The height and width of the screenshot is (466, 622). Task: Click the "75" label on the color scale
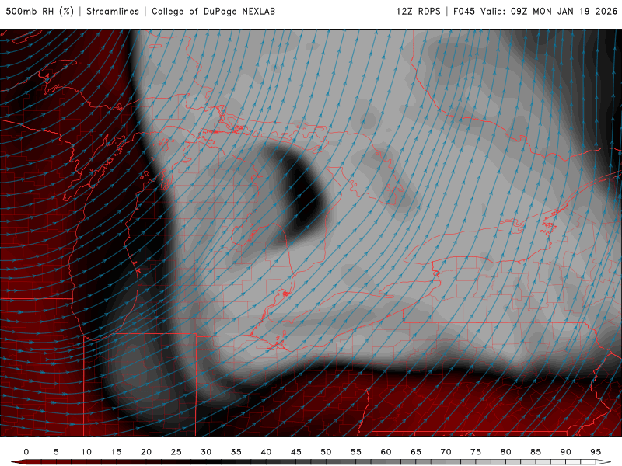(x=476, y=452)
